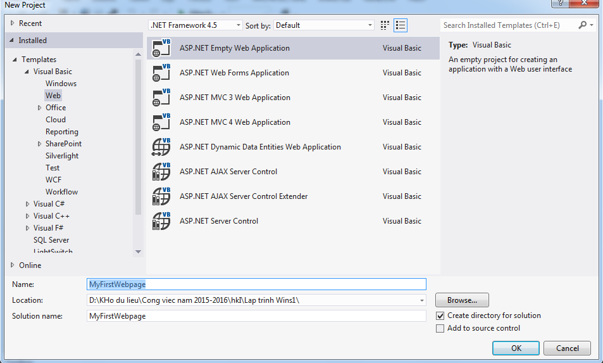Image resolution: width=603 pixels, height=363 pixels.
Task: Click the AJAX Server Control Extender icon
Action: click(161, 196)
